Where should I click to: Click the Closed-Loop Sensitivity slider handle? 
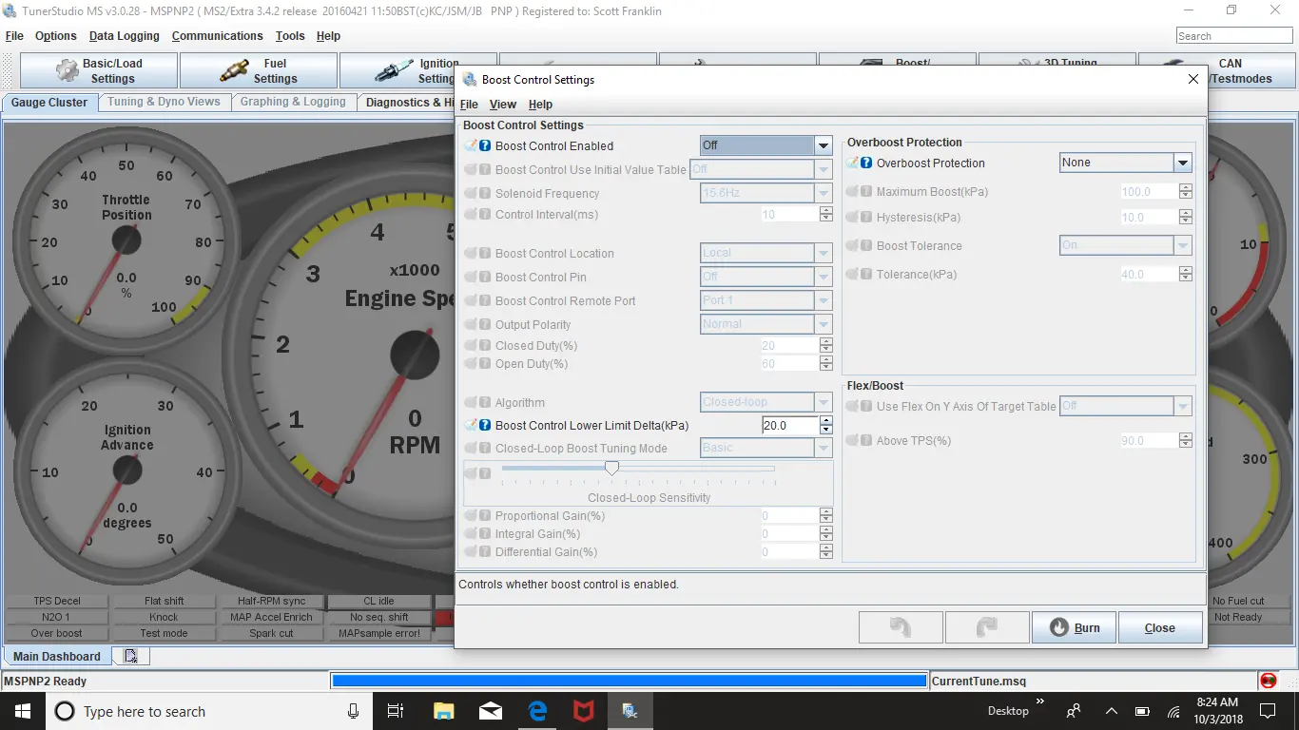coord(611,468)
